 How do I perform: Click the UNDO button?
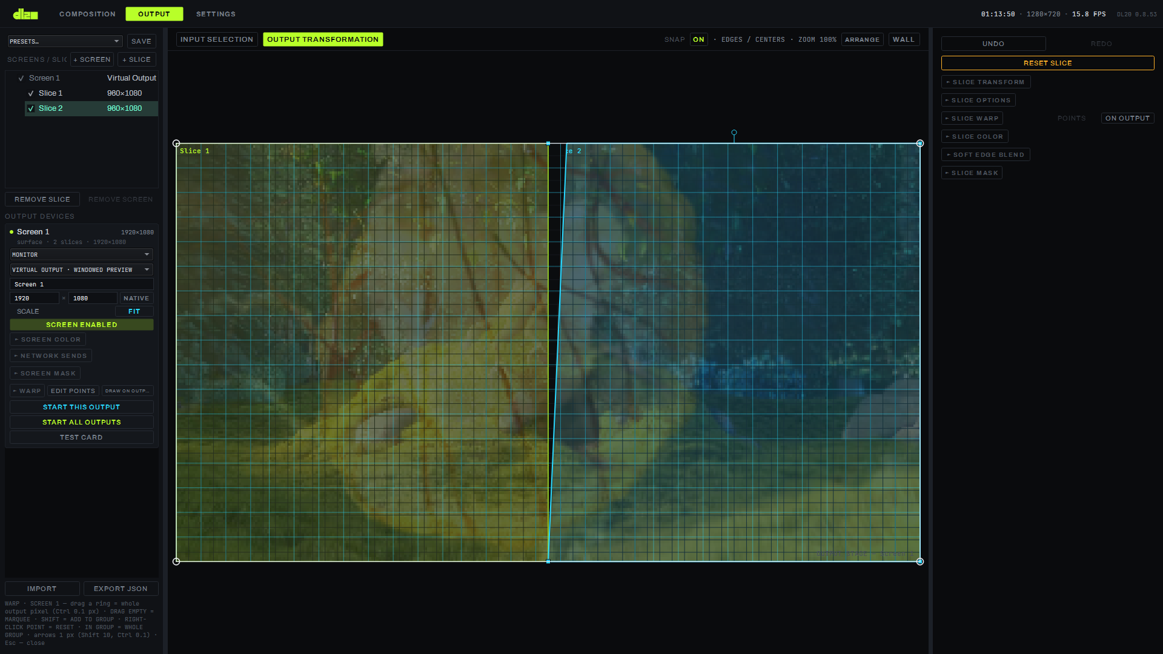click(x=993, y=44)
